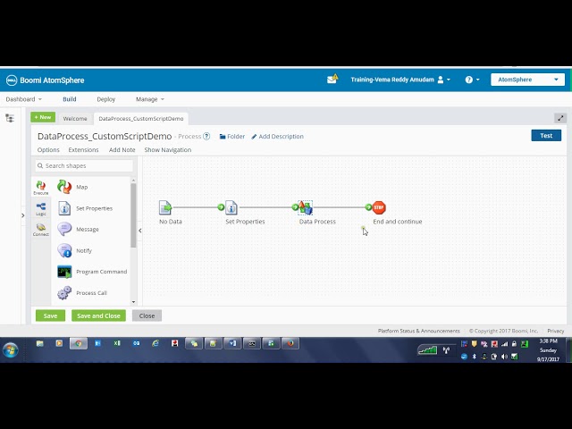572x429 pixels.
Task: Select the Set Properties shape on canvas
Action: pyautogui.click(x=231, y=207)
